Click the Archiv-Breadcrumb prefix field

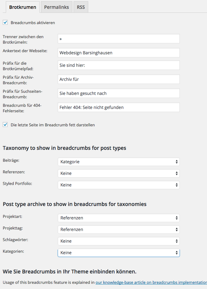click(x=118, y=79)
